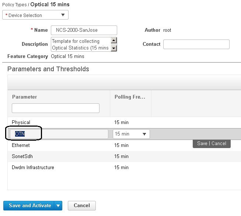Select the Dwdm Infrastructure row
The height and width of the screenshot is (216, 241).
click(124, 167)
